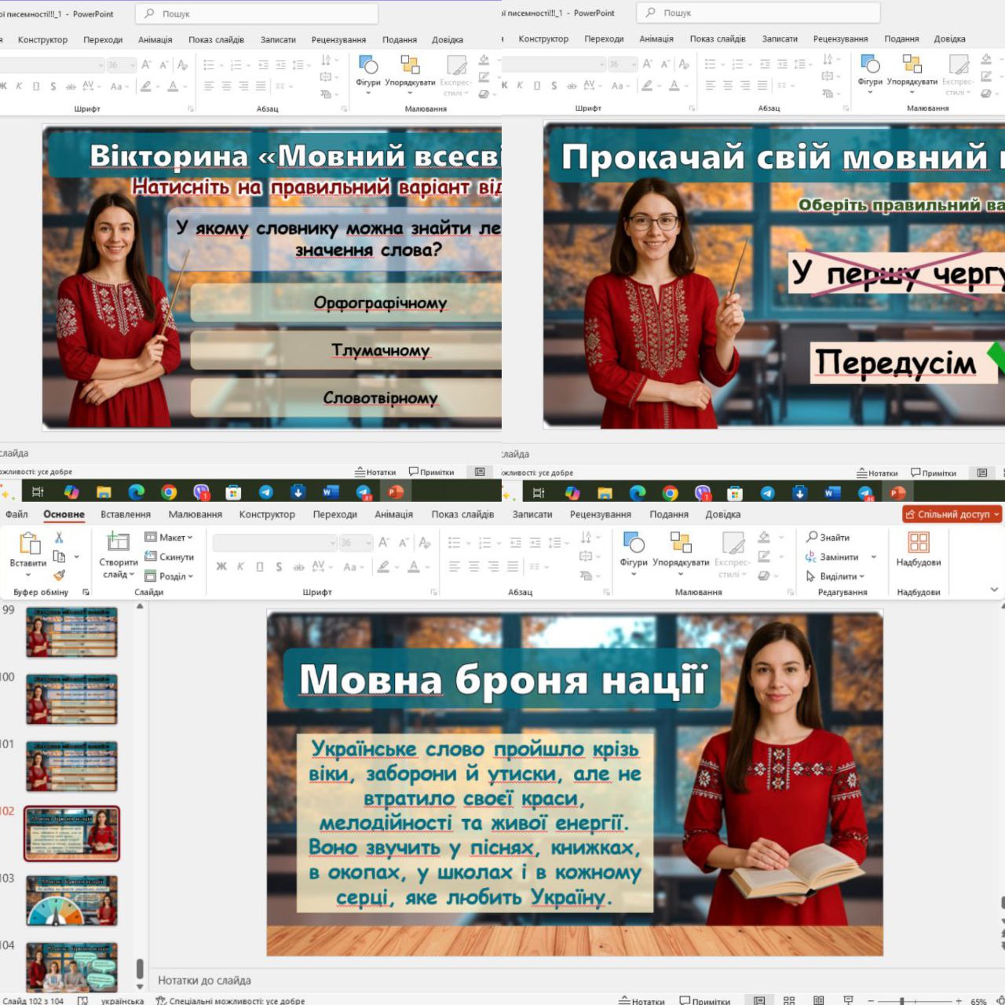Start slideshow from status bar
This screenshot has height=1005, width=1005.
[848, 1001]
